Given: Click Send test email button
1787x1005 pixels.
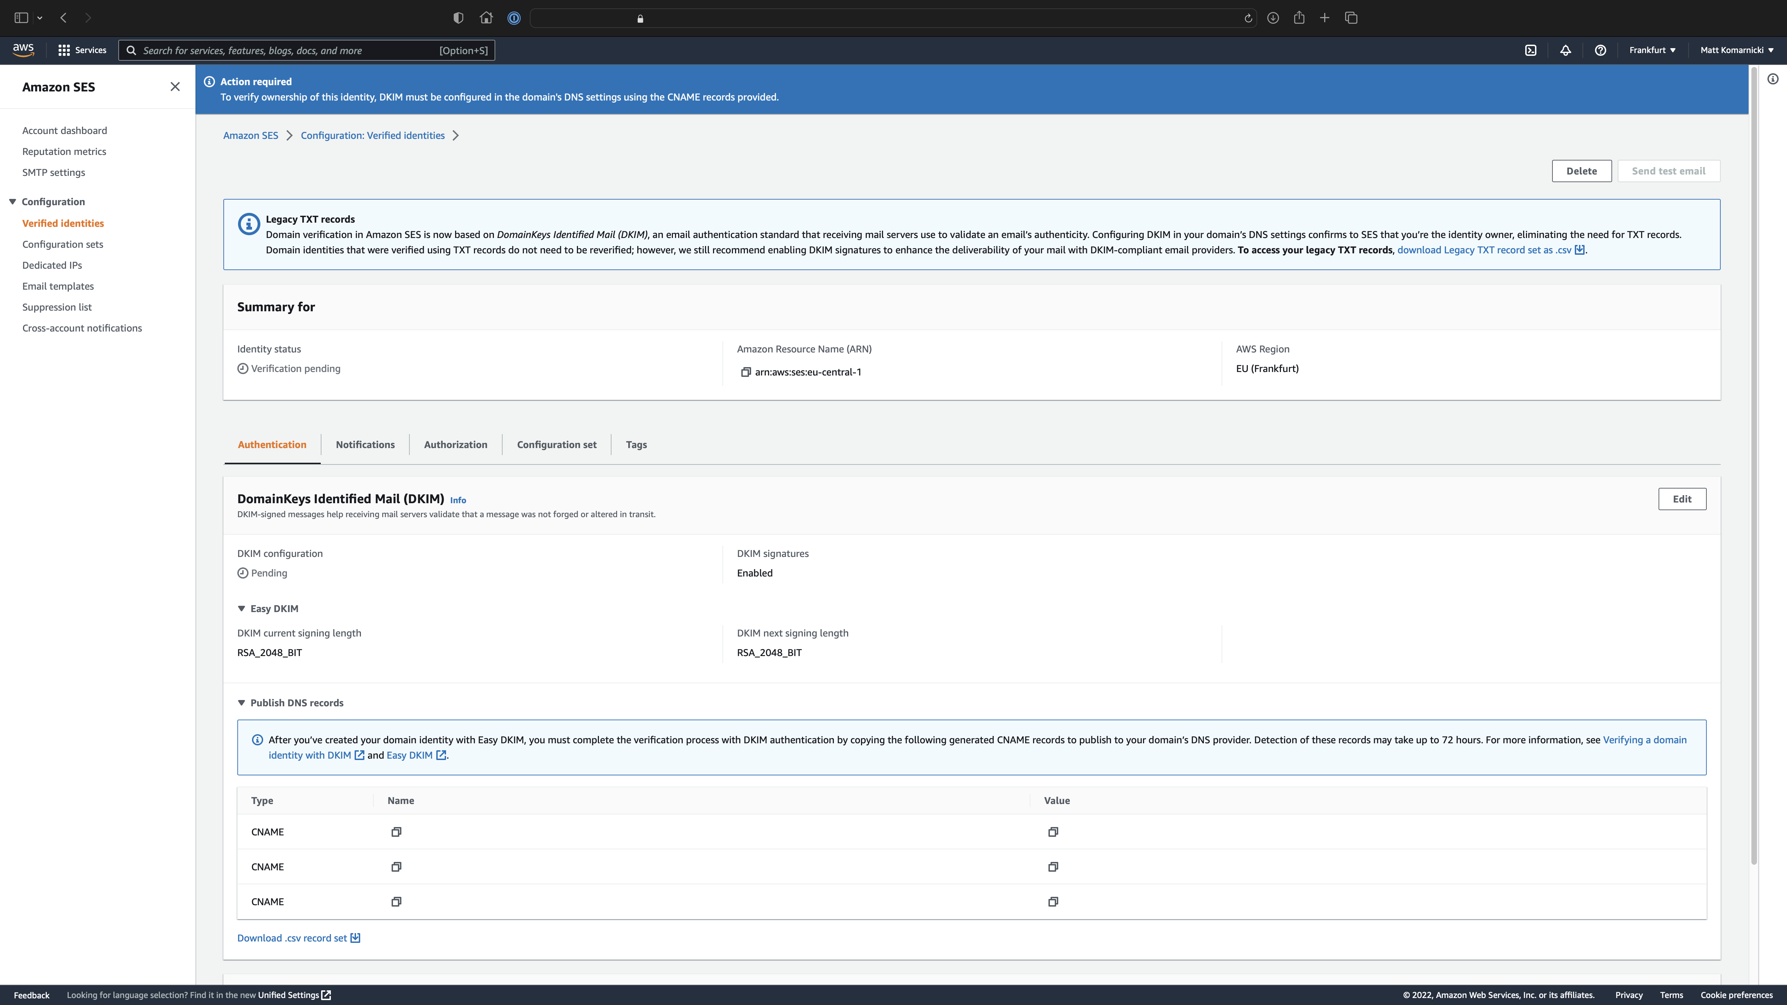Looking at the screenshot, I should tap(1668, 171).
